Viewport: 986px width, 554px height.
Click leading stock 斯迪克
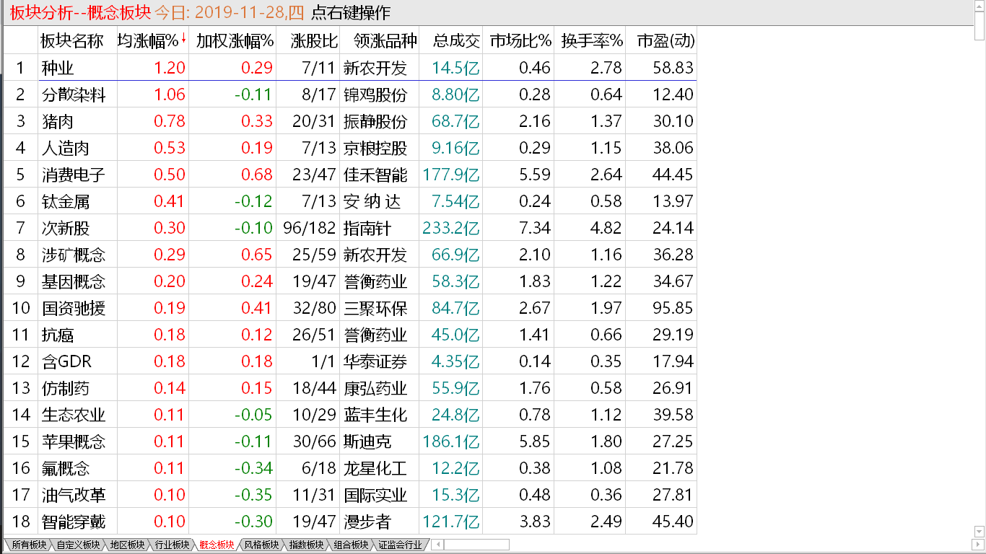click(367, 441)
